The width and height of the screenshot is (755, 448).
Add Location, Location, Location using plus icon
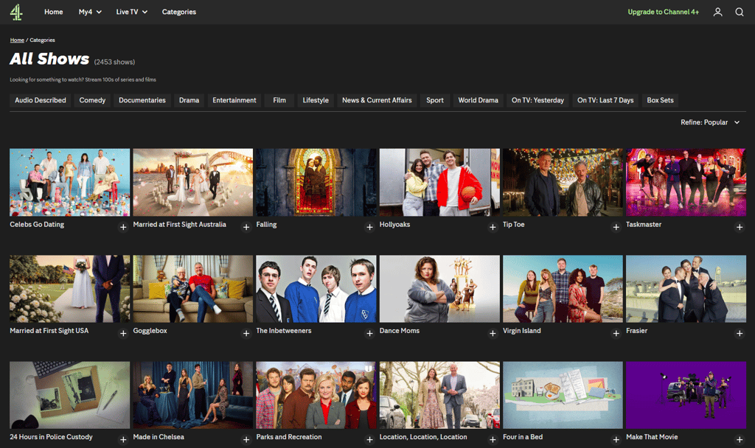pyautogui.click(x=493, y=440)
